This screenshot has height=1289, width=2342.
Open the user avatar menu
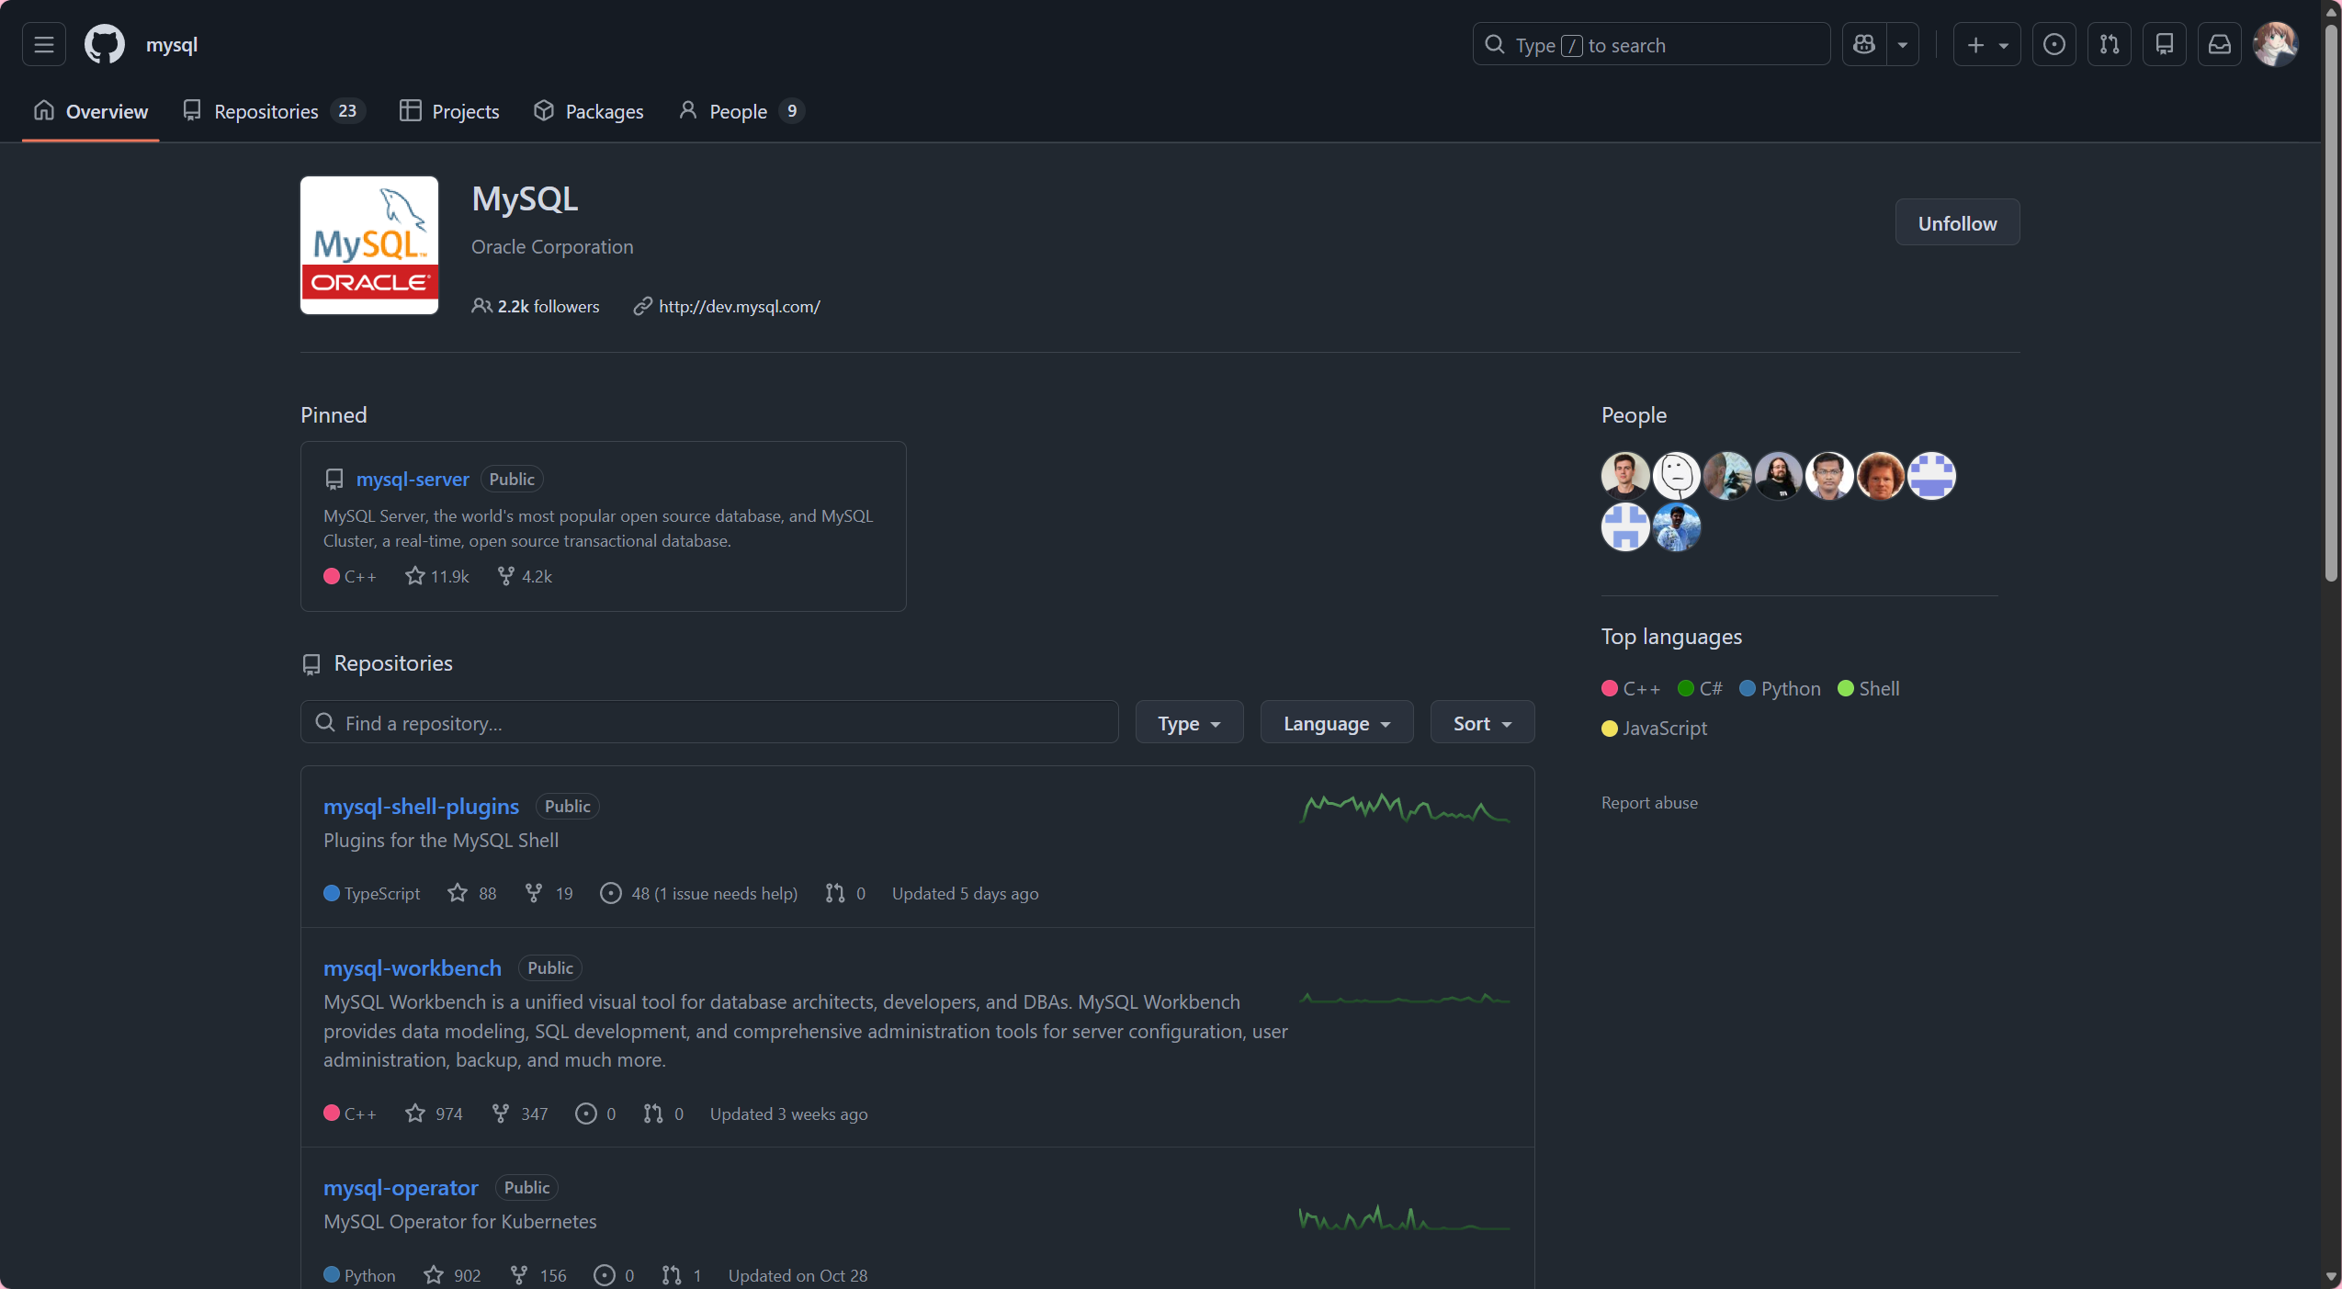(x=2276, y=44)
